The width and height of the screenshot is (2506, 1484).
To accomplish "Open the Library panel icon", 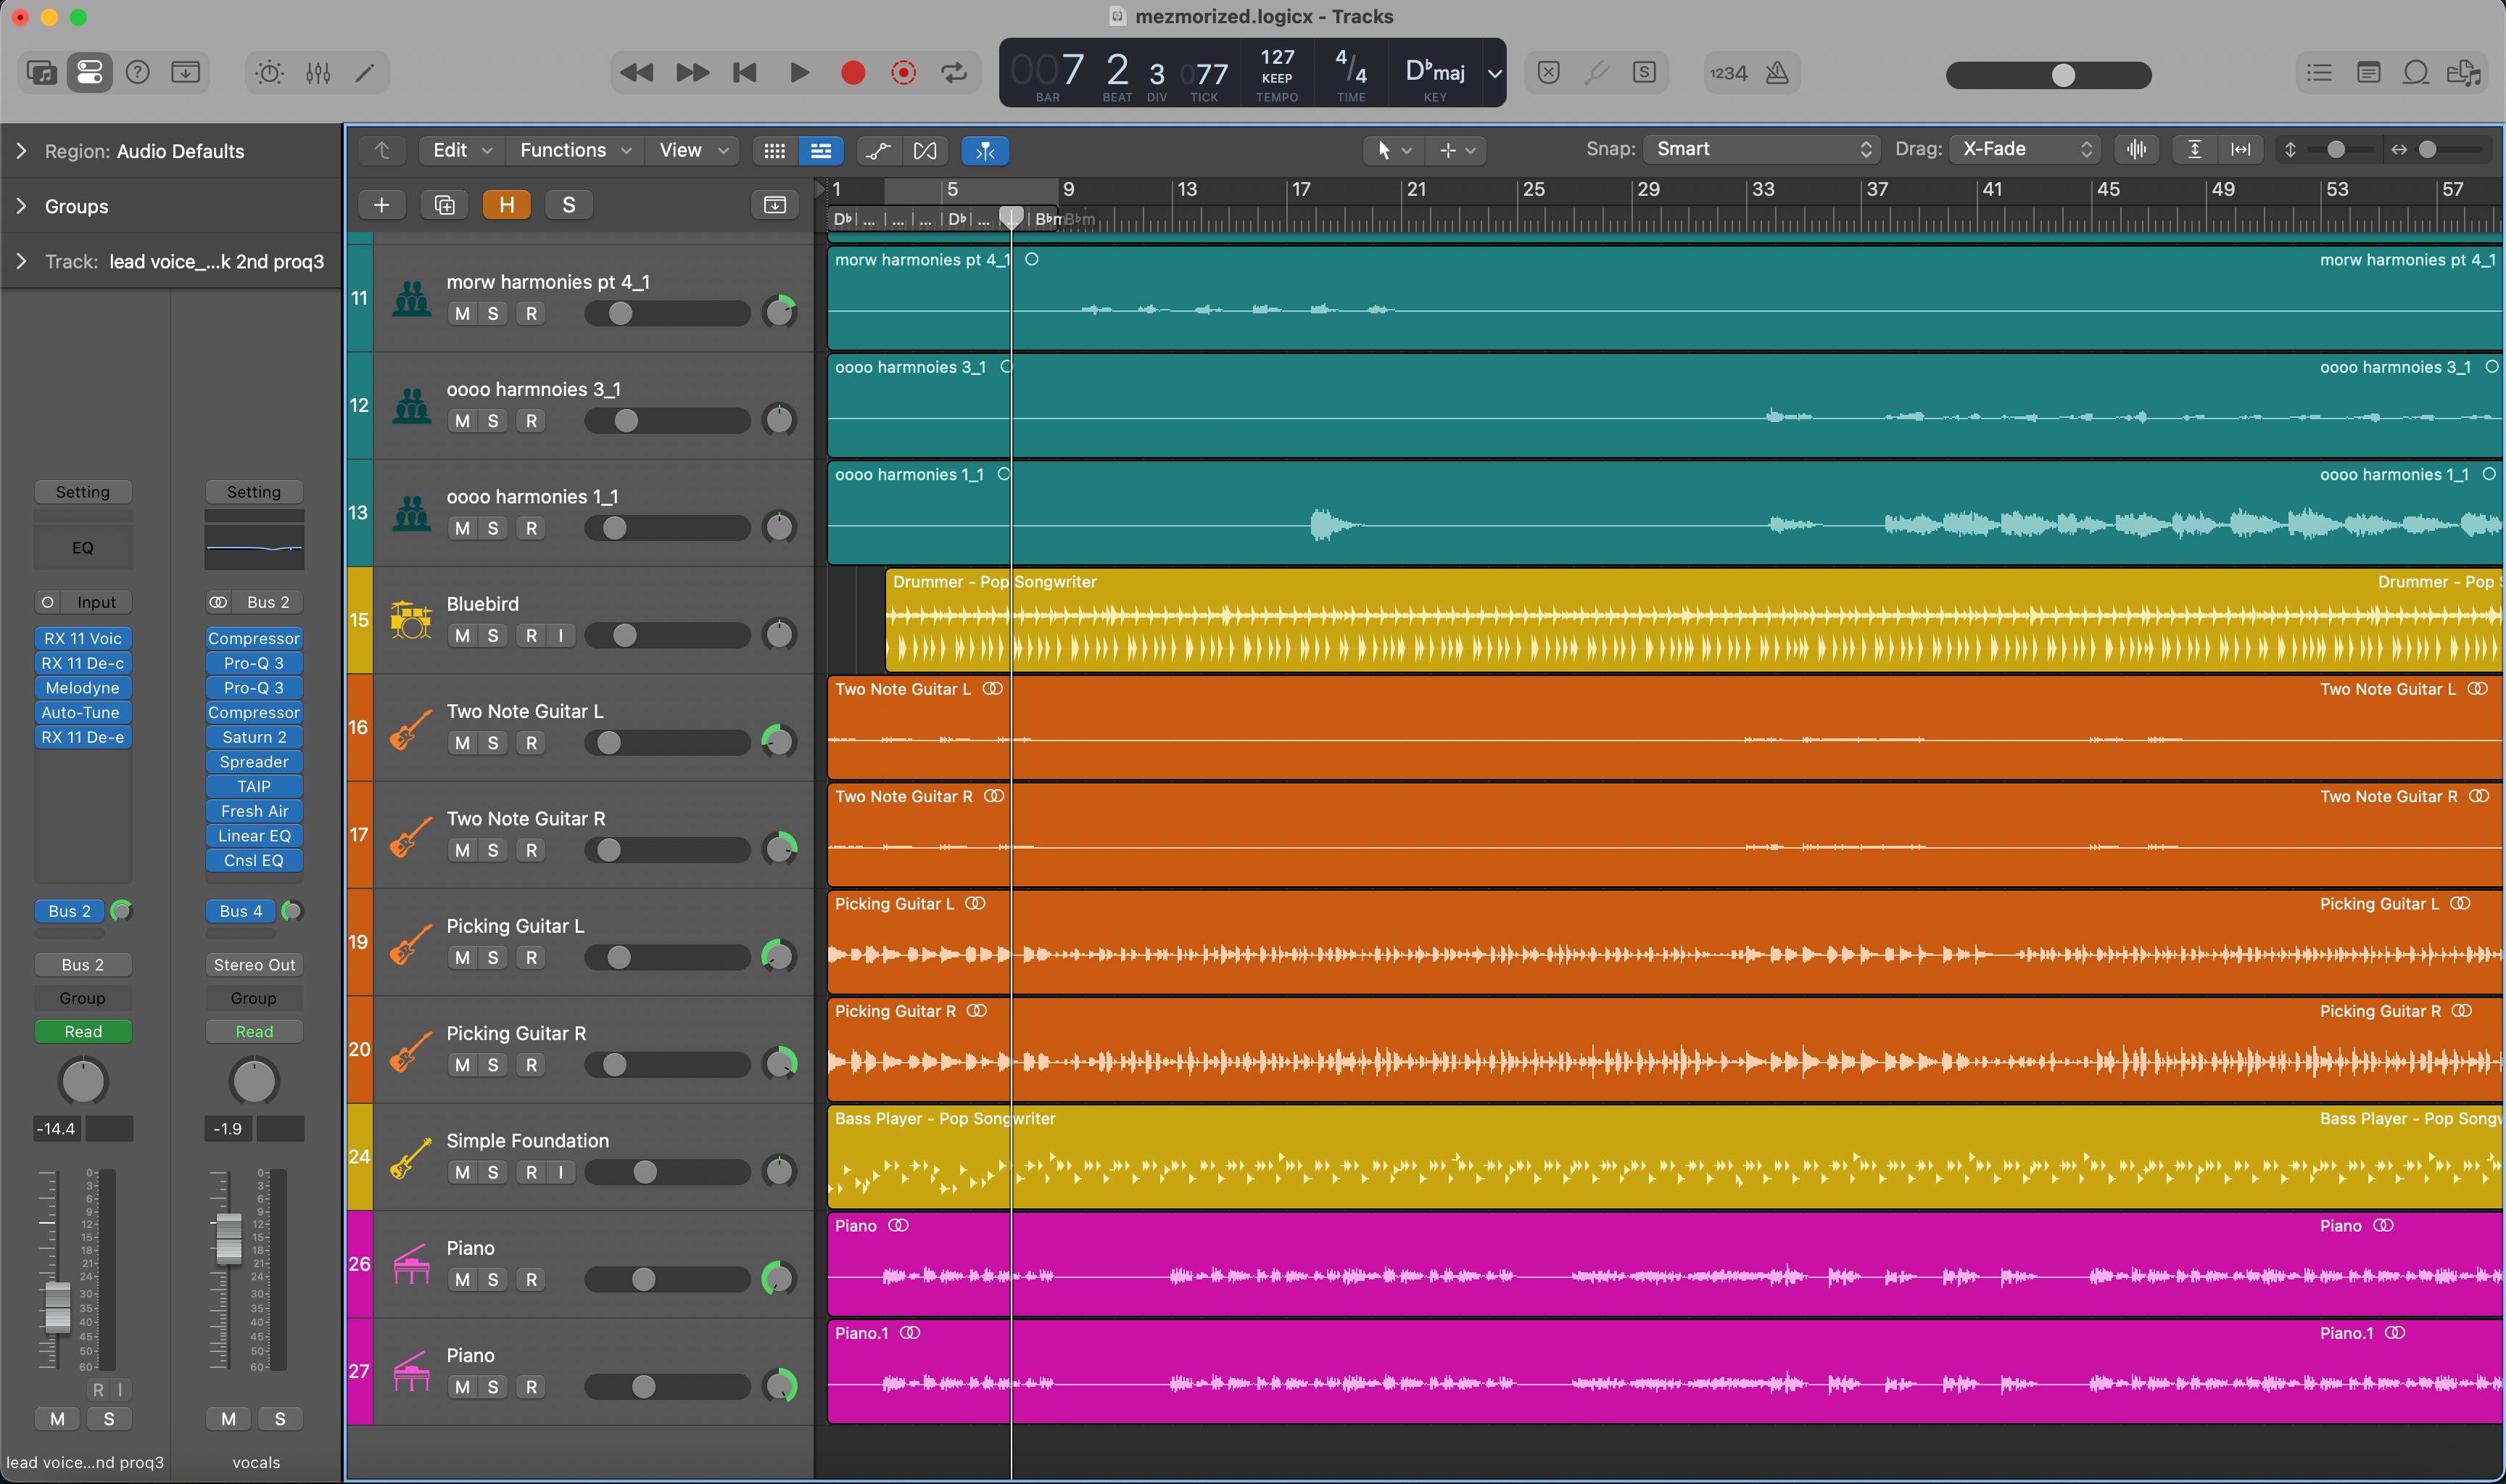I will coord(41,73).
